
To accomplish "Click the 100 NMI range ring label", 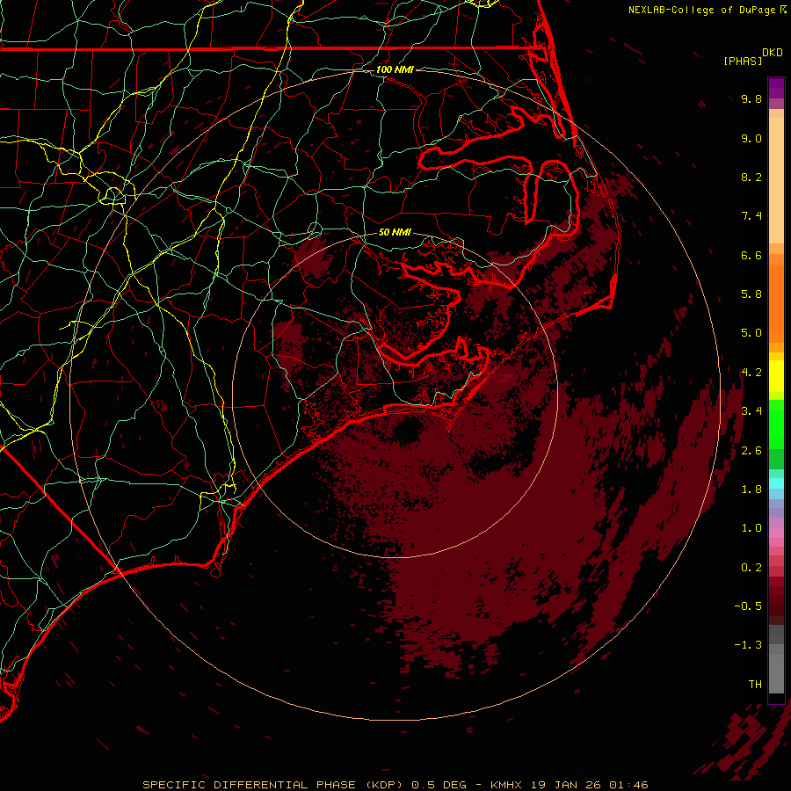I will tap(395, 69).
